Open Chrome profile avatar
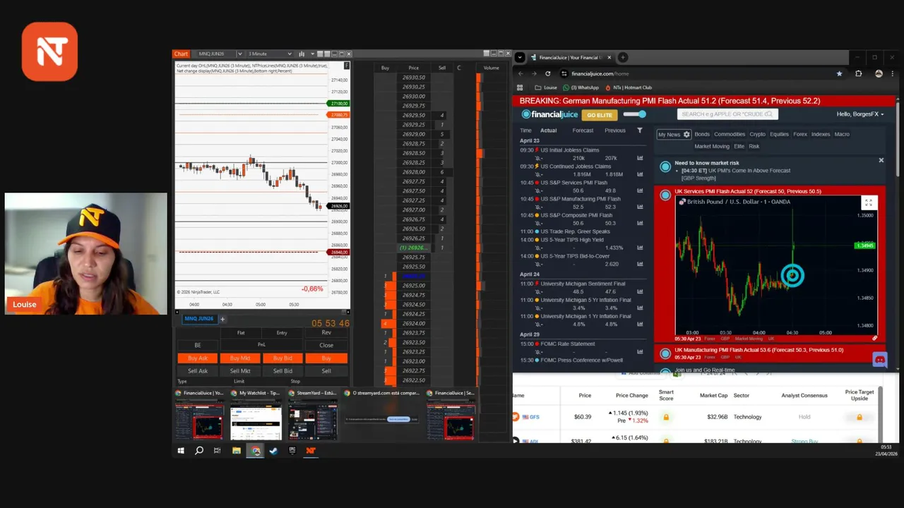This screenshot has width=904, height=508. 879,73
